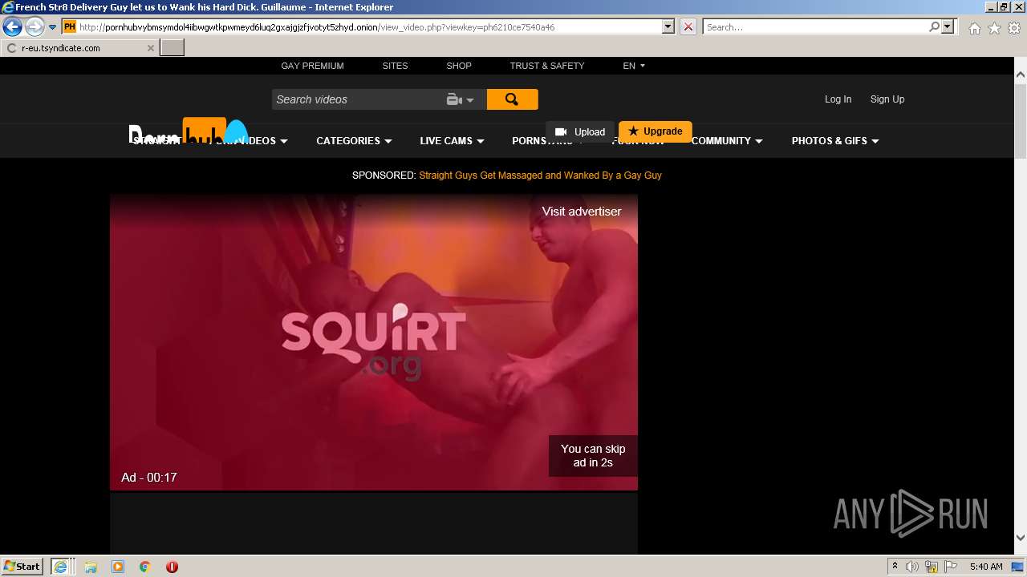1027x577 pixels.
Task: Click the Internet Explorer taskbar icon
Action: [61, 567]
